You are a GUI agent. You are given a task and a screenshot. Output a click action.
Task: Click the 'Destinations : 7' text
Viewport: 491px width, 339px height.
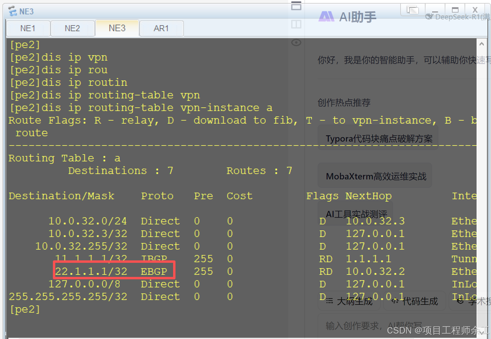pos(120,171)
